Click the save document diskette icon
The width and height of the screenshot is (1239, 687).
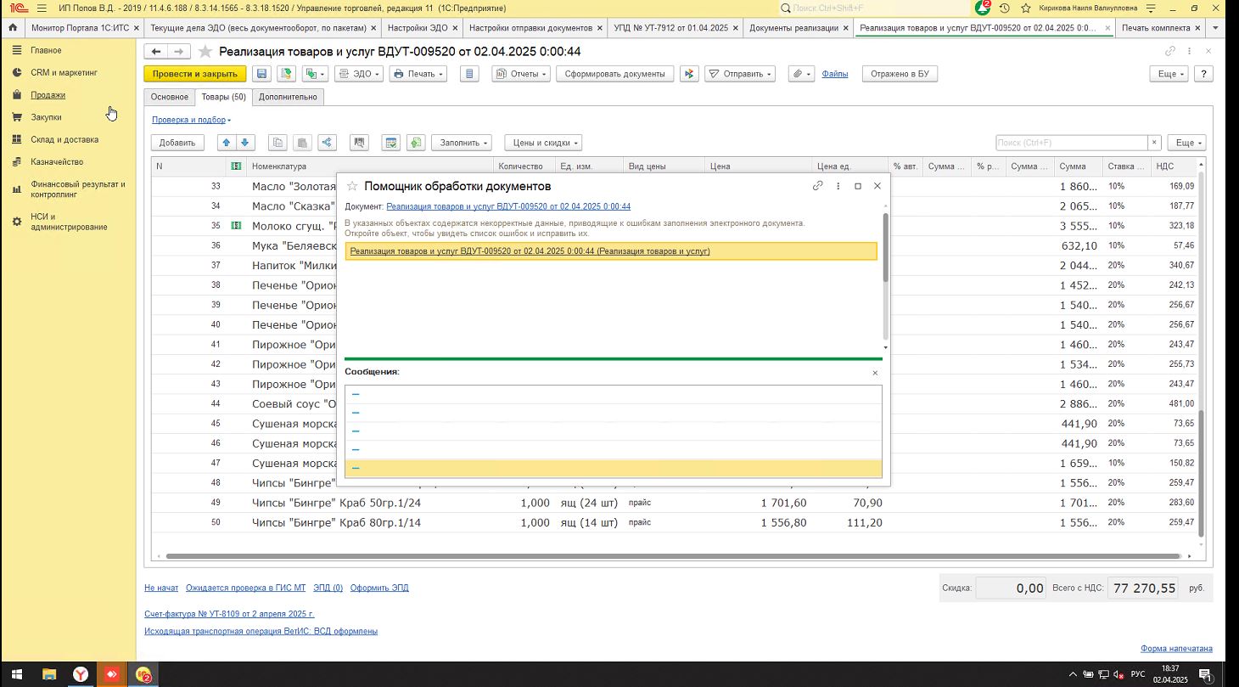[261, 74]
